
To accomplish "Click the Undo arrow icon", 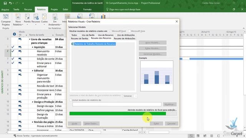I will click(10, 3).
